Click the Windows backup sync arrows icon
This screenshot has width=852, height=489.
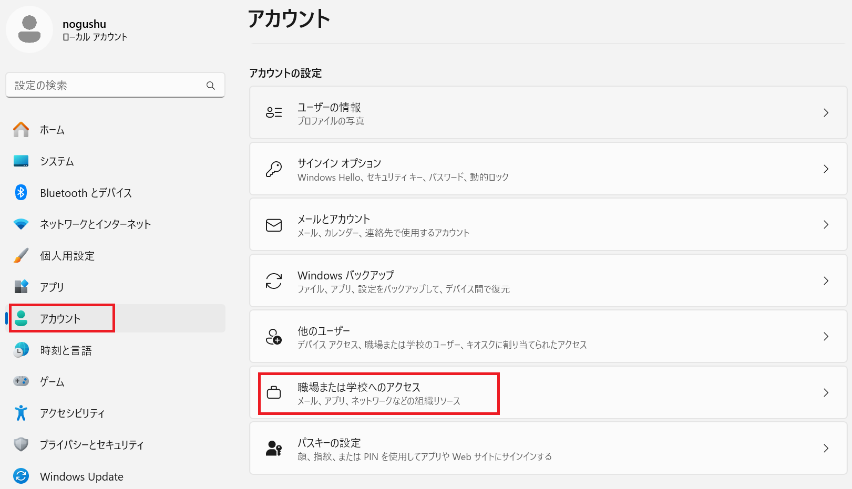coord(274,280)
